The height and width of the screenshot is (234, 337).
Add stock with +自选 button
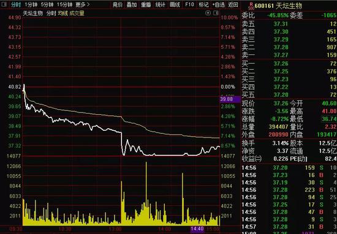[x=219, y=5]
